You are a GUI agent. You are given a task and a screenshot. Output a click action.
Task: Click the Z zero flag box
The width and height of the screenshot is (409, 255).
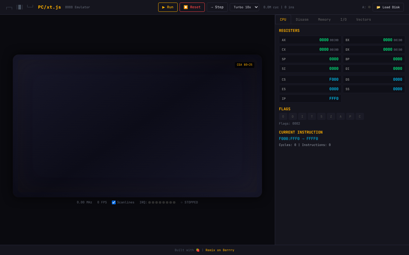[331, 117]
